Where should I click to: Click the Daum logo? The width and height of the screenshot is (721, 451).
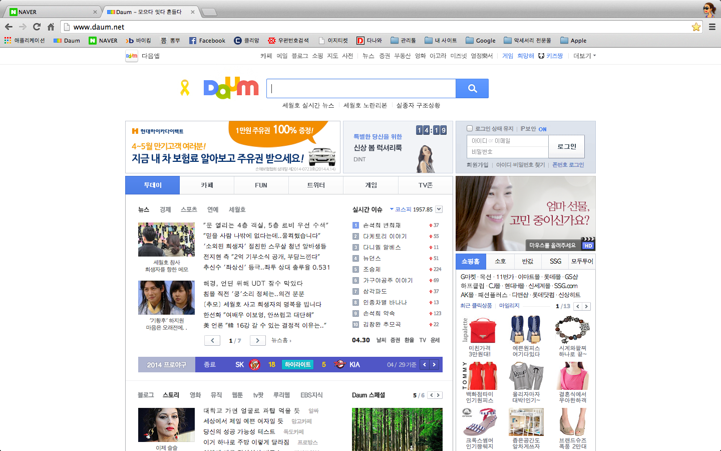pyautogui.click(x=231, y=88)
